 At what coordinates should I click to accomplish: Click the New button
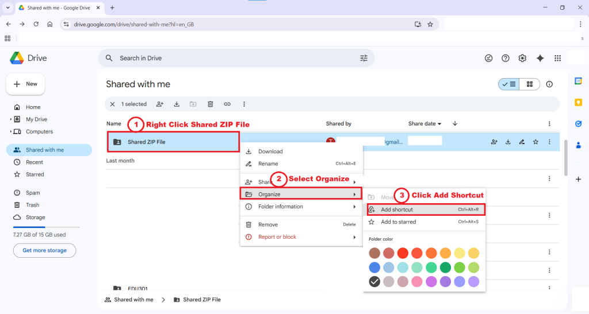pos(26,84)
